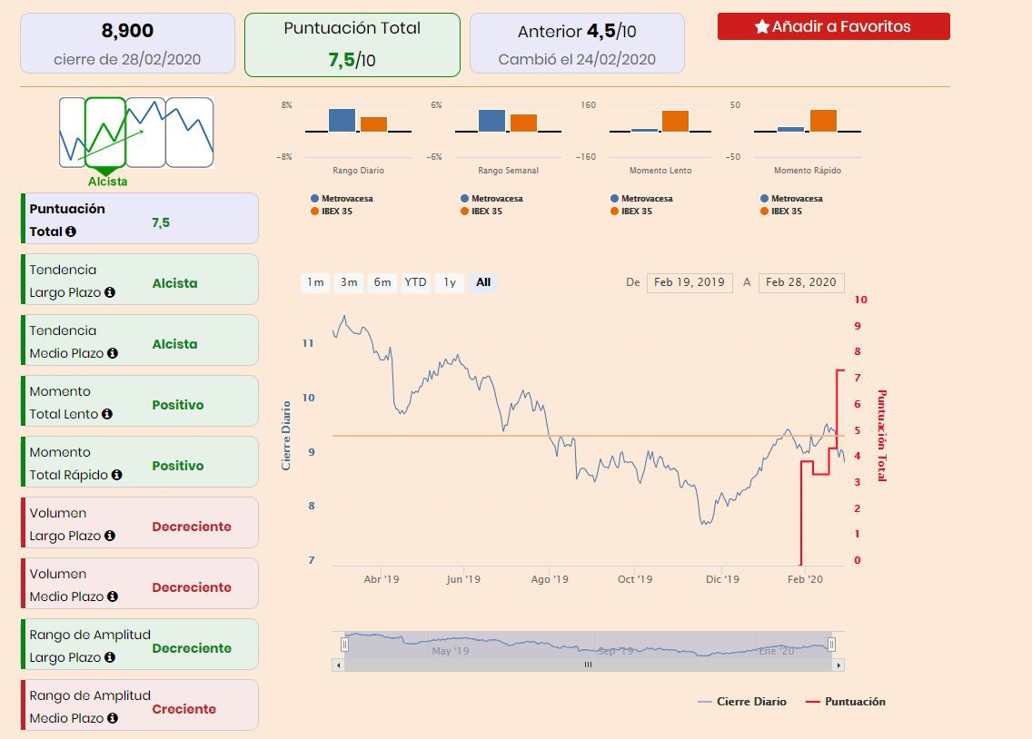Open info icon for Momento Total Lento
Screen dimensions: 1032x739
107,414
